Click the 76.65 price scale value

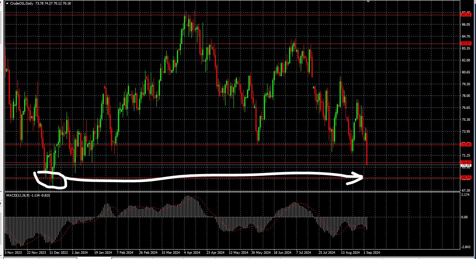click(x=466, y=108)
